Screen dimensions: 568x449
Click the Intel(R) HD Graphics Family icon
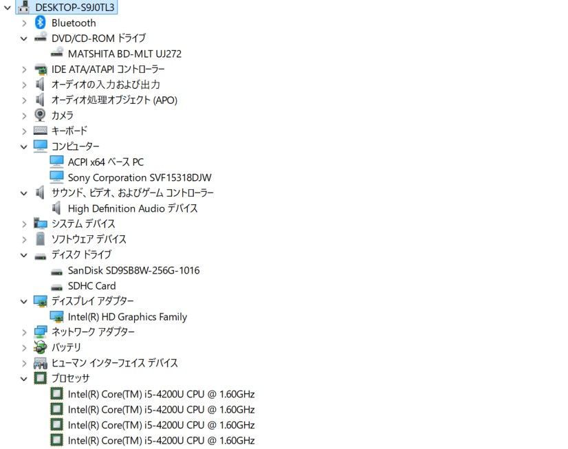(x=57, y=317)
